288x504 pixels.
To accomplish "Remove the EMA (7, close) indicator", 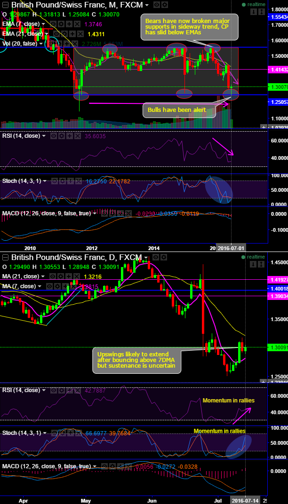I will click(77, 24).
